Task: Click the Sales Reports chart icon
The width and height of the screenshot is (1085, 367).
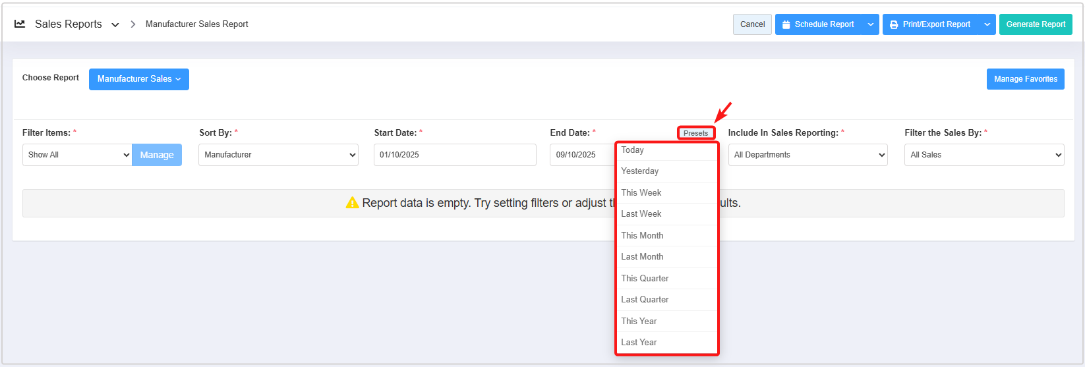Action: coord(20,24)
